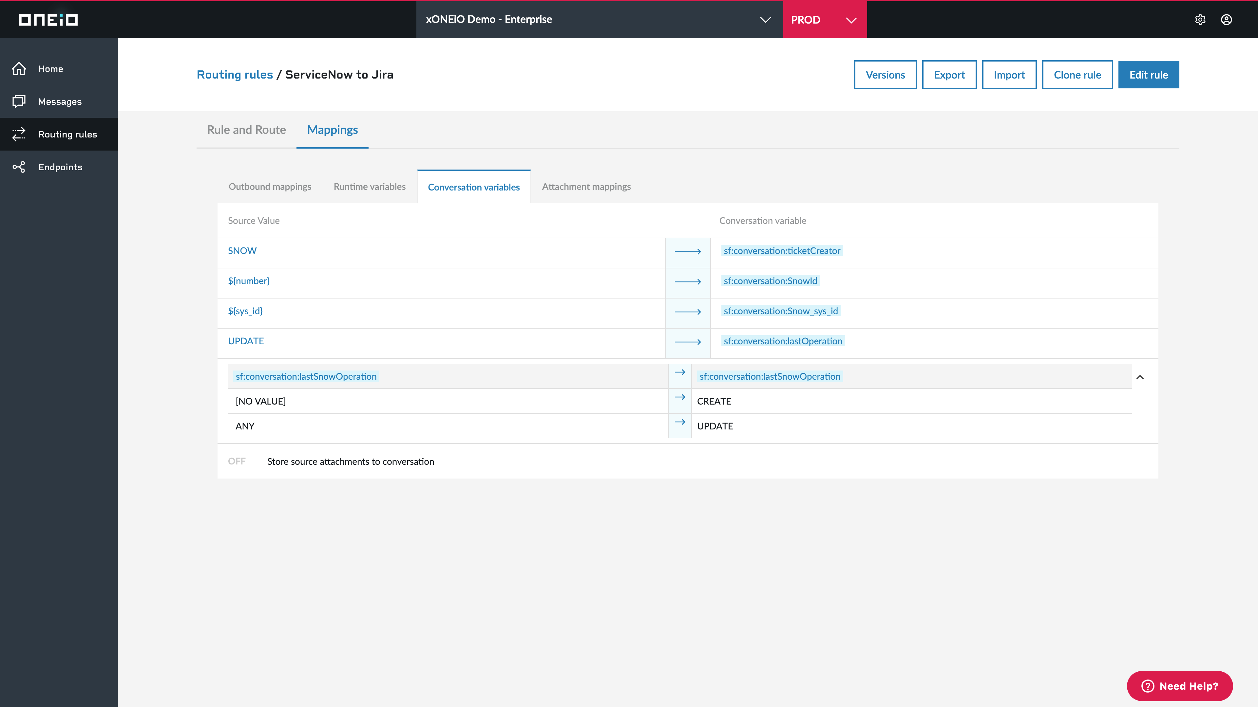Screen dimensions: 1258x707
Task: Open settings gear icon
Action: click(1200, 20)
